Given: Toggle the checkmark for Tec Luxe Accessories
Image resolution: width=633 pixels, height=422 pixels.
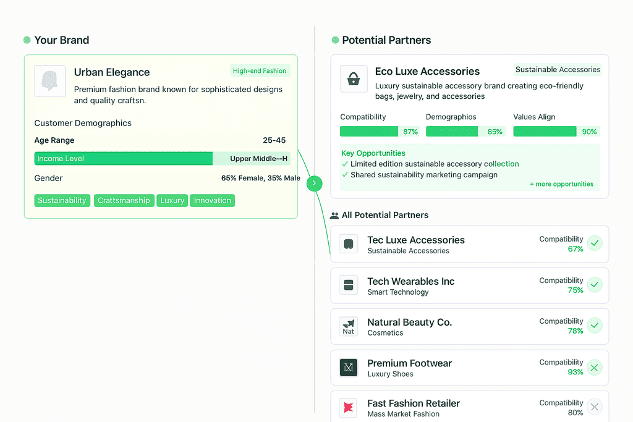Looking at the screenshot, I should (595, 243).
